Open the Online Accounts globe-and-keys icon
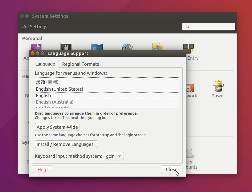 tap(127, 47)
